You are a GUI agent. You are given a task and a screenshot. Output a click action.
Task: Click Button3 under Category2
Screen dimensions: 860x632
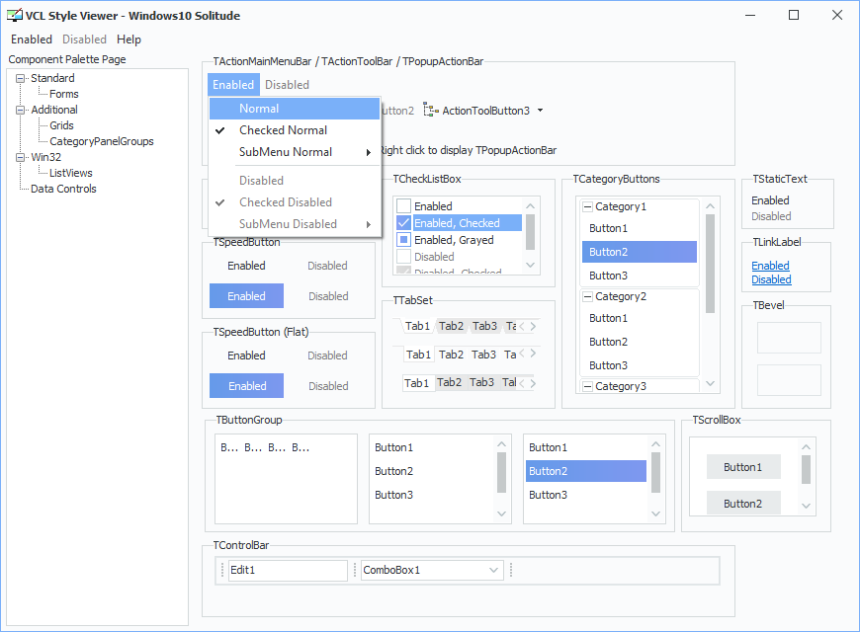[x=640, y=365]
